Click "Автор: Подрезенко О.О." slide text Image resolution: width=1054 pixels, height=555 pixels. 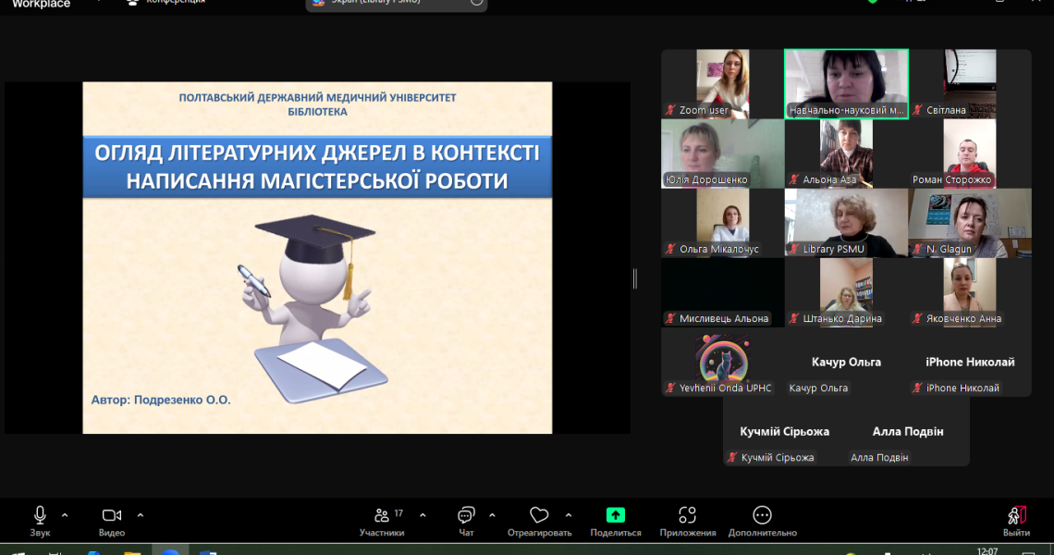[x=161, y=400]
